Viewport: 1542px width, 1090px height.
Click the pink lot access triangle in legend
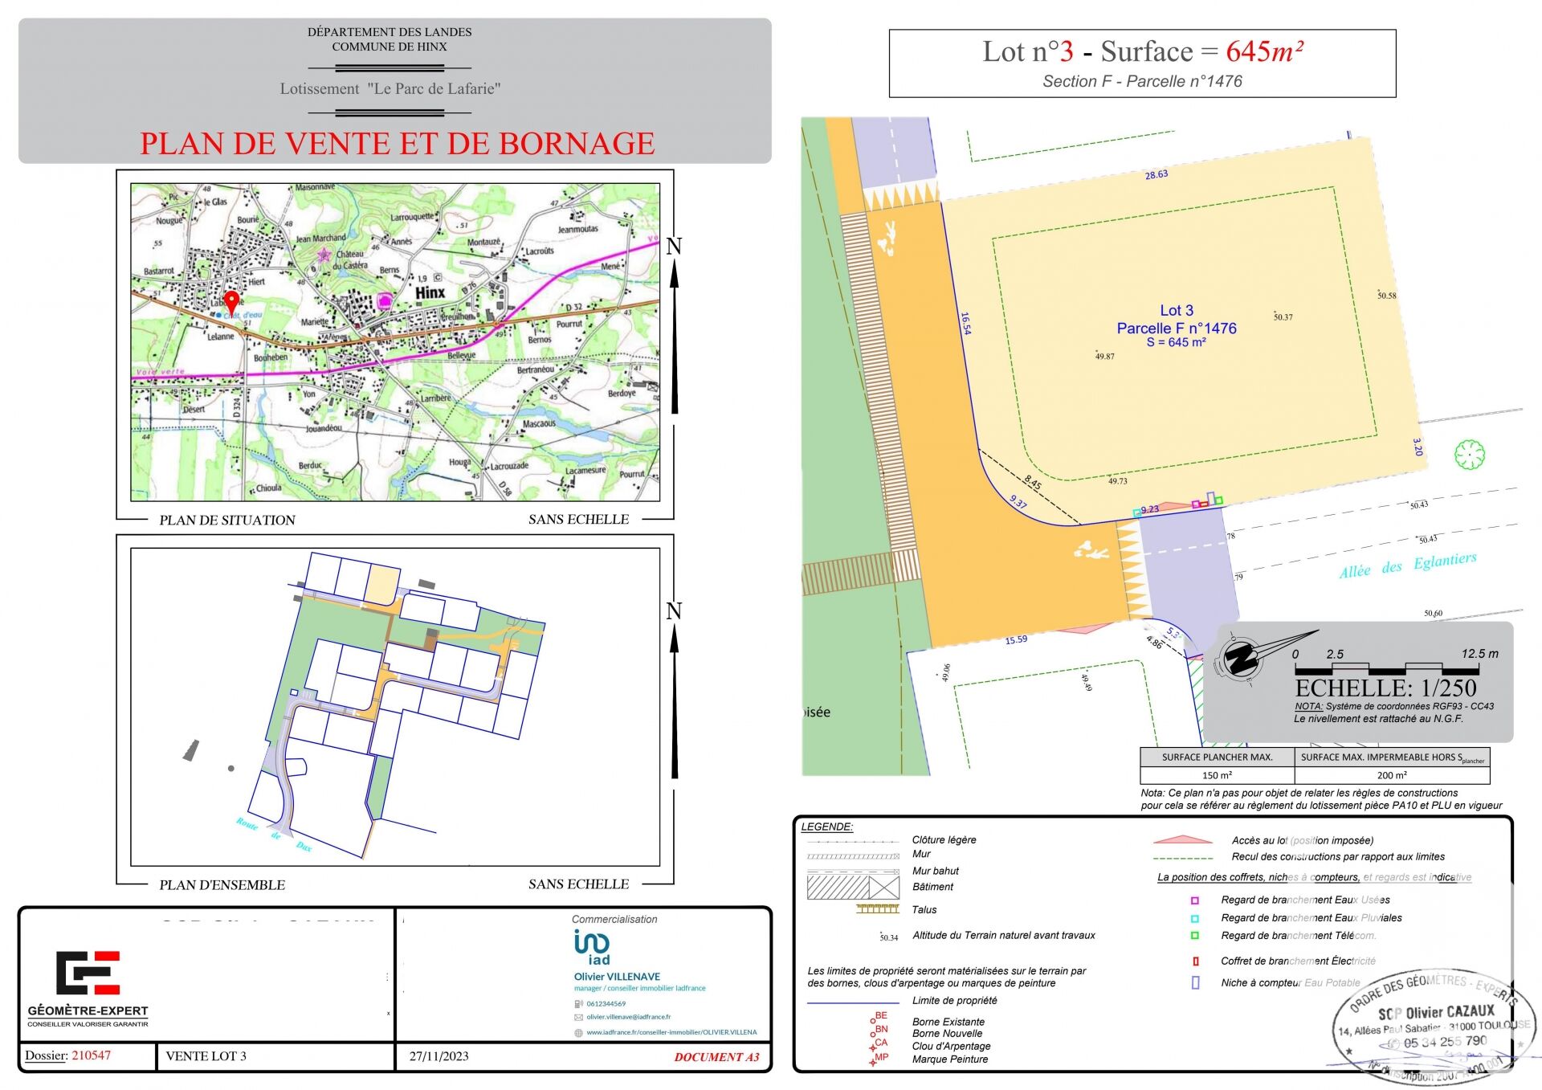[1182, 840]
